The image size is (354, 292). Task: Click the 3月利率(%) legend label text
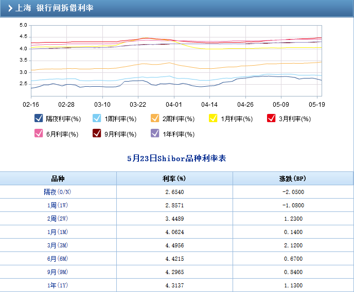coord(295,119)
